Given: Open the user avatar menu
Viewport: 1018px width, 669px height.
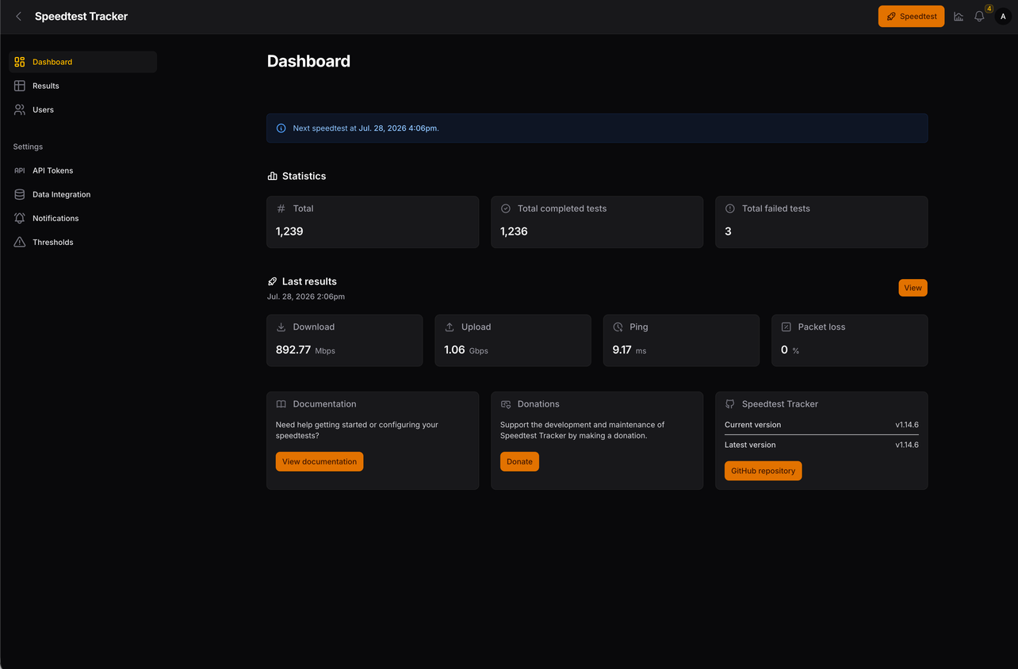Looking at the screenshot, I should pos(1003,17).
